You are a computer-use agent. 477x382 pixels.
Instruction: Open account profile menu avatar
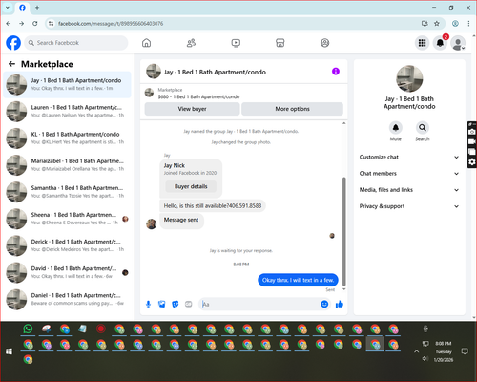[458, 43]
